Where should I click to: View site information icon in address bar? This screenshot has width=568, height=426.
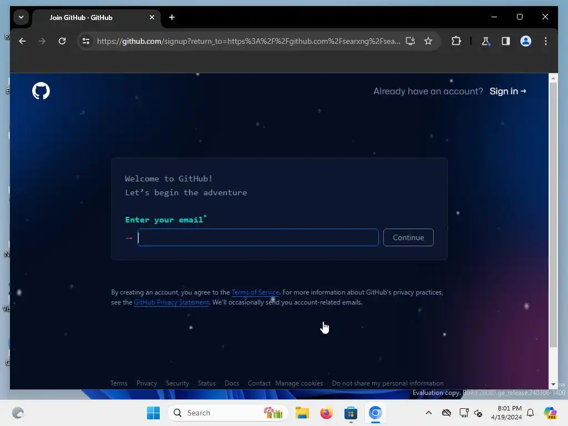[x=86, y=41]
